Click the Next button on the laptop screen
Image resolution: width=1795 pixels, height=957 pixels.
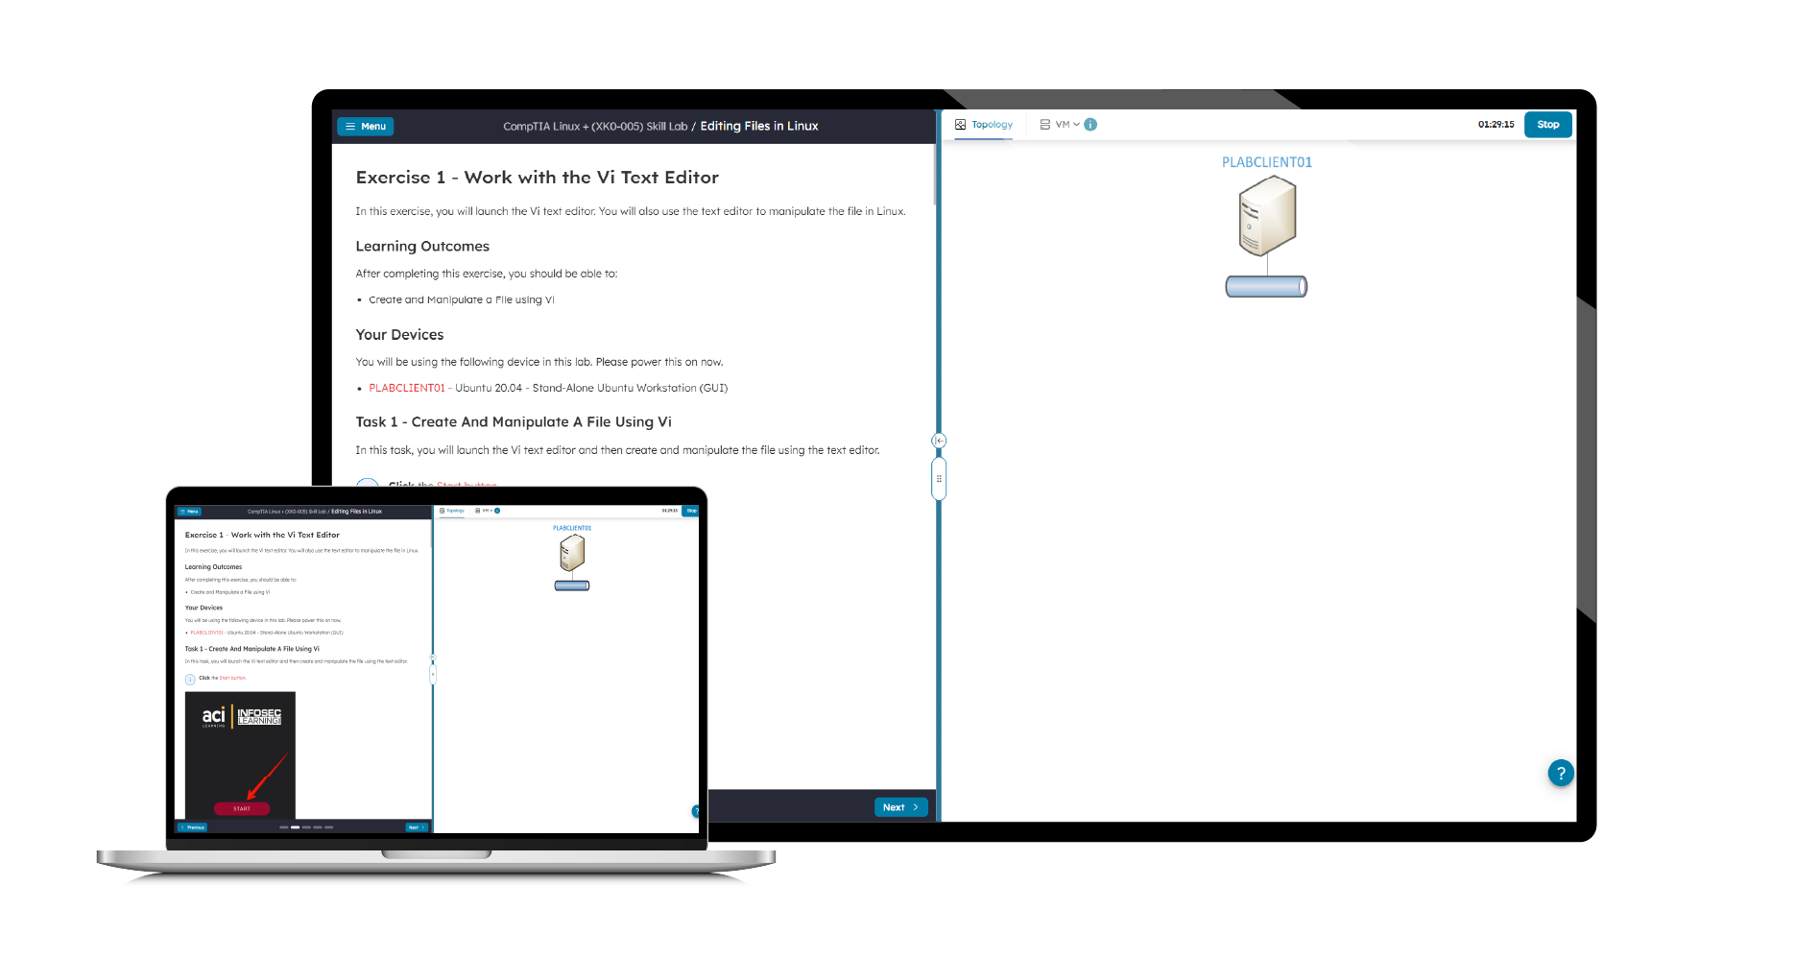pyautogui.click(x=416, y=827)
